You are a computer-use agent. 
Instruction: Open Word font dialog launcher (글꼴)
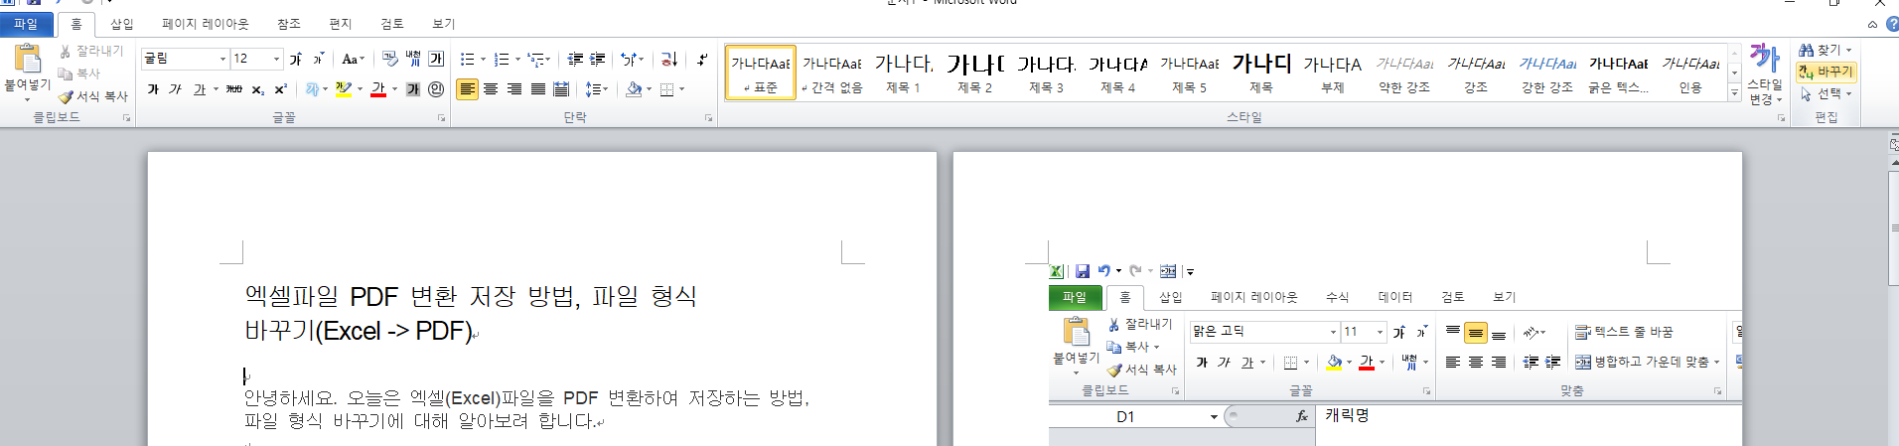click(x=441, y=118)
